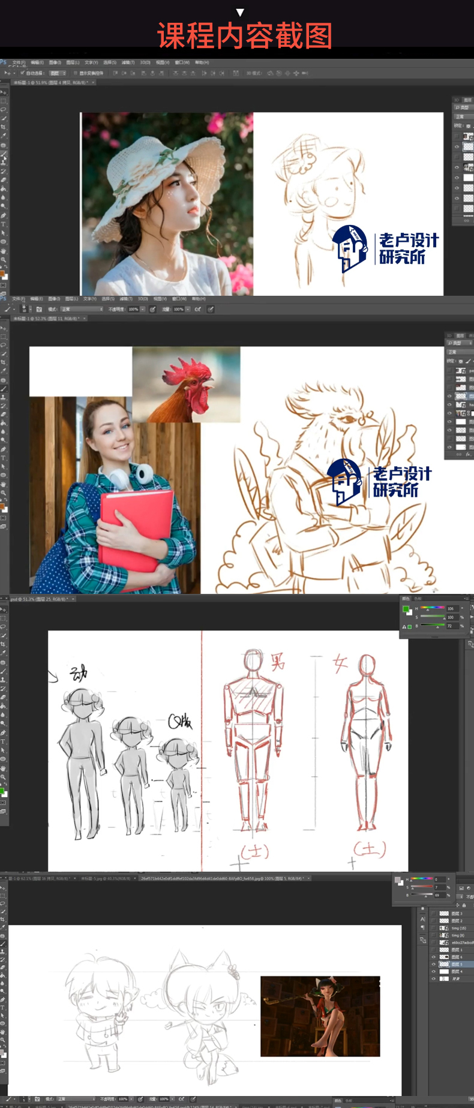Click align top edges icon in hat-girl options bar
This screenshot has height=1108, width=474.
tap(115, 73)
